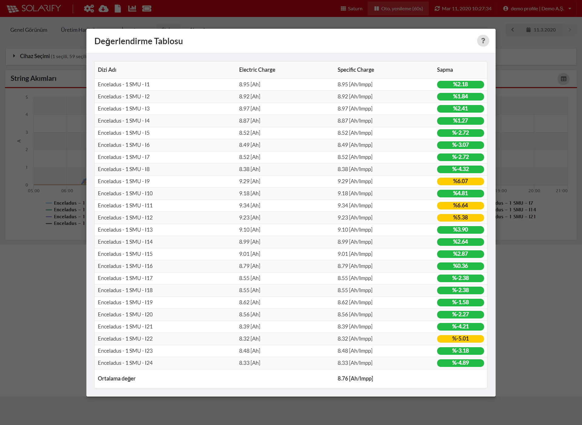The image size is (582, 425).
Task: Click the String Akımları panel title
Action: tap(33, 78)
